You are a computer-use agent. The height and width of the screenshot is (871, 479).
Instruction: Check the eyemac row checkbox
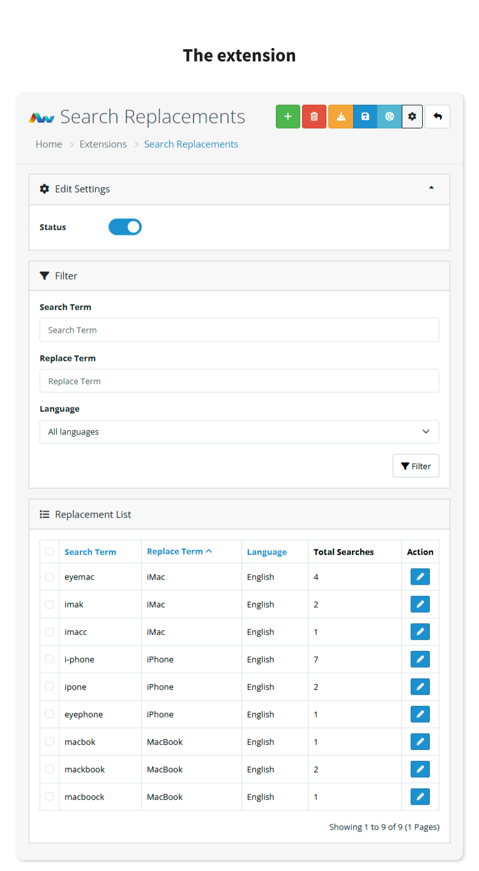[49, 577]
